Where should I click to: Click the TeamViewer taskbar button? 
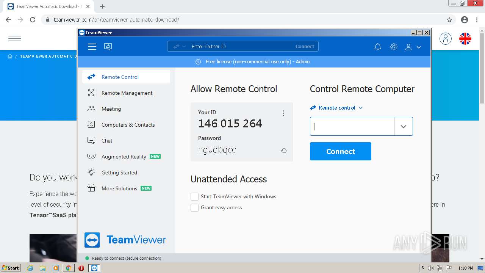pyautogui.click(x=94, y=268)
